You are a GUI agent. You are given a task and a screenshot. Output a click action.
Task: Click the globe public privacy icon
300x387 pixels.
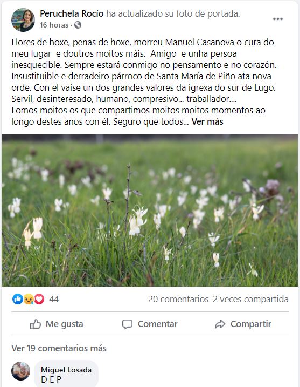tap(78, 25)
